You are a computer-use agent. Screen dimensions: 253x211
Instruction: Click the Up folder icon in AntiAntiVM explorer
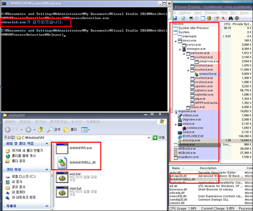[40, 130]
